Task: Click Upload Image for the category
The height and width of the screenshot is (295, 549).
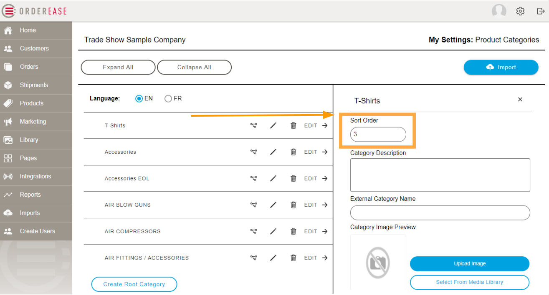Action: (x=469, y=264)
